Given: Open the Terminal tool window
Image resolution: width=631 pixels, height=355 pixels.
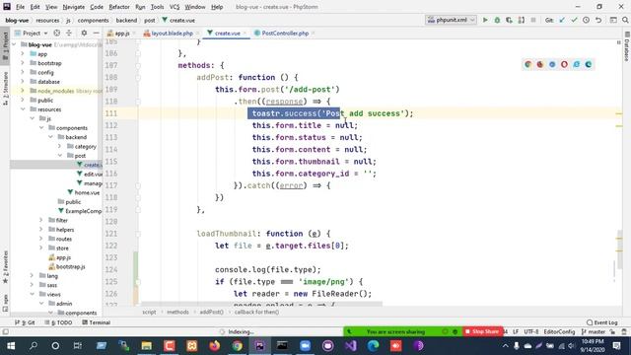Looking at the screenshot, I should tap(97, 322).
